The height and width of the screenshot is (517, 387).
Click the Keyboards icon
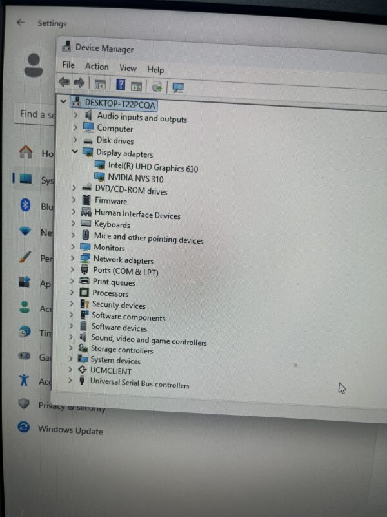coord(86,224)
